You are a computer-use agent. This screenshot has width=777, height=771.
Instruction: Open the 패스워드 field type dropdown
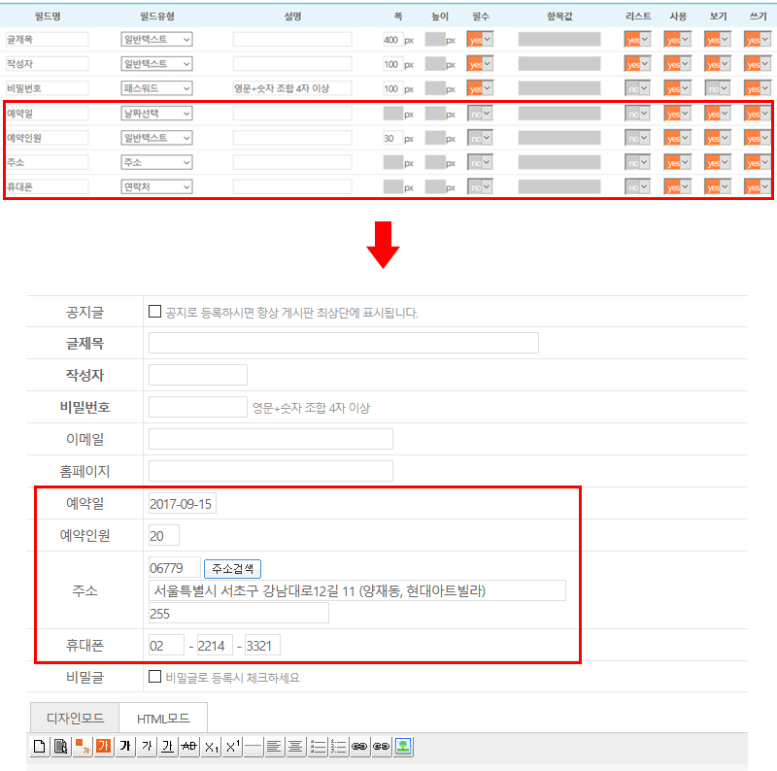pyautogui.click(x=156, y=88)
